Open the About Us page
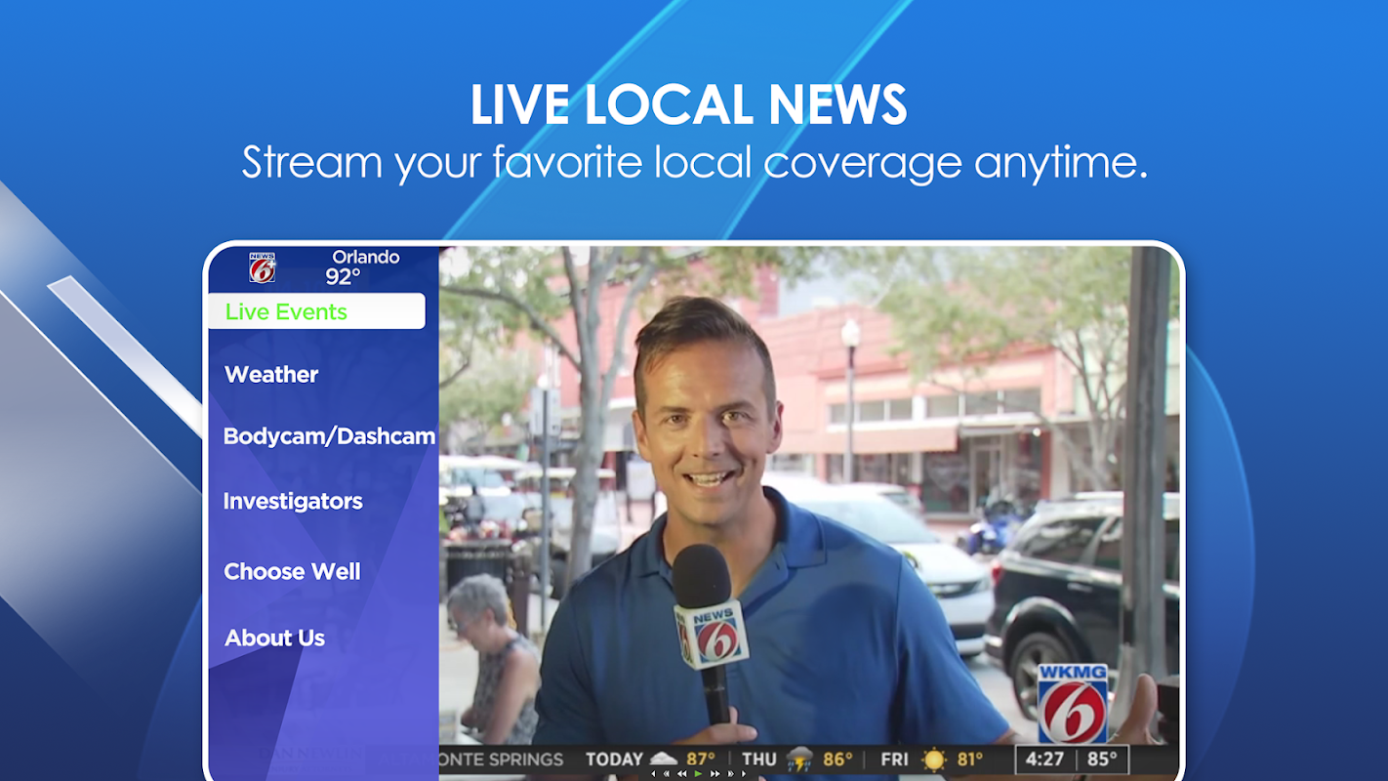The width and height of the screenshot is (1388, 781). pos(274,638)
